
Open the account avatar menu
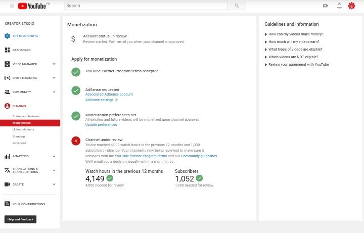point(351,6)
